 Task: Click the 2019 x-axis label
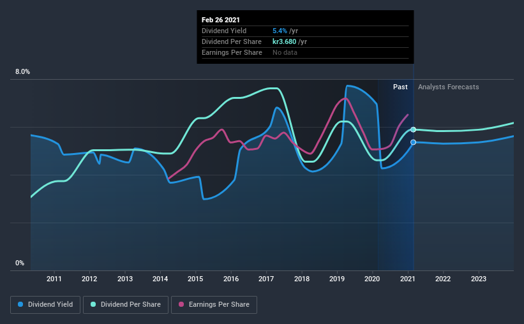(x=337, y=279)
